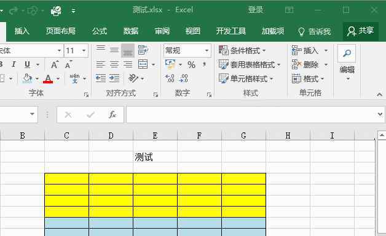Open the underline style dropdown arrow
The height and width of the screenshot is (236, 386).
tap(37, 64)
